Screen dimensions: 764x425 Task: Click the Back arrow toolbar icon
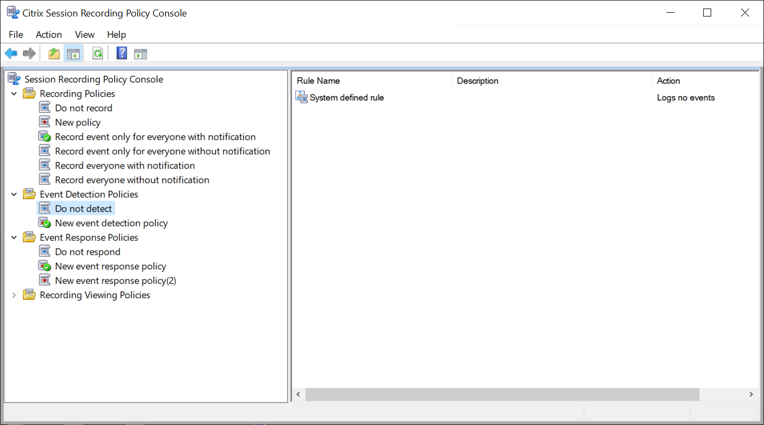[x=11, y=53]
